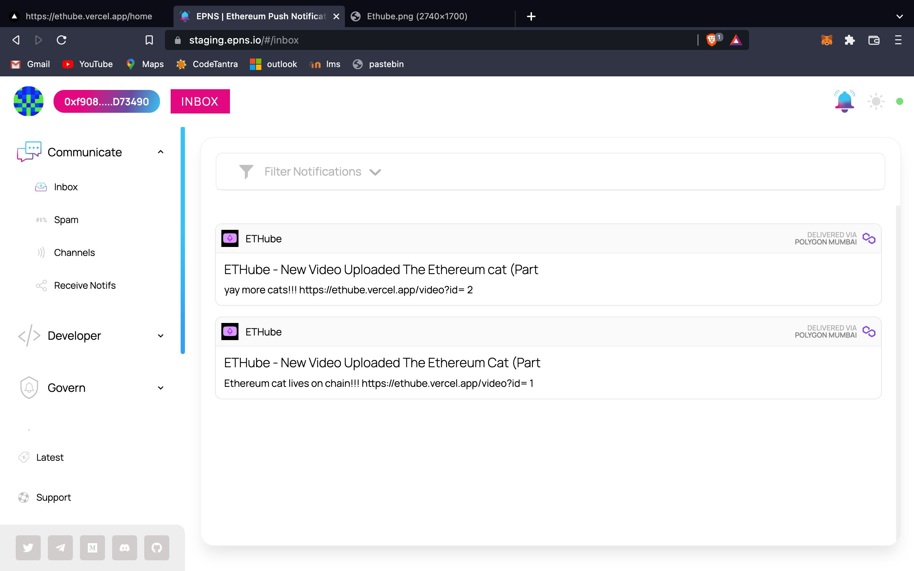Viewport: 914px width, 571px height.
Task: Click Polygon logo on the 'yay more cats' notification
Action: pyautogui.click(x=869, y=238)
